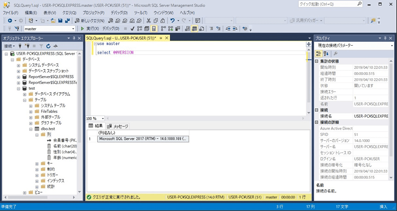Click the Object Explorer vertical scrollbar
The height and width of the screenshot is (211, 397).
[80, 123]
